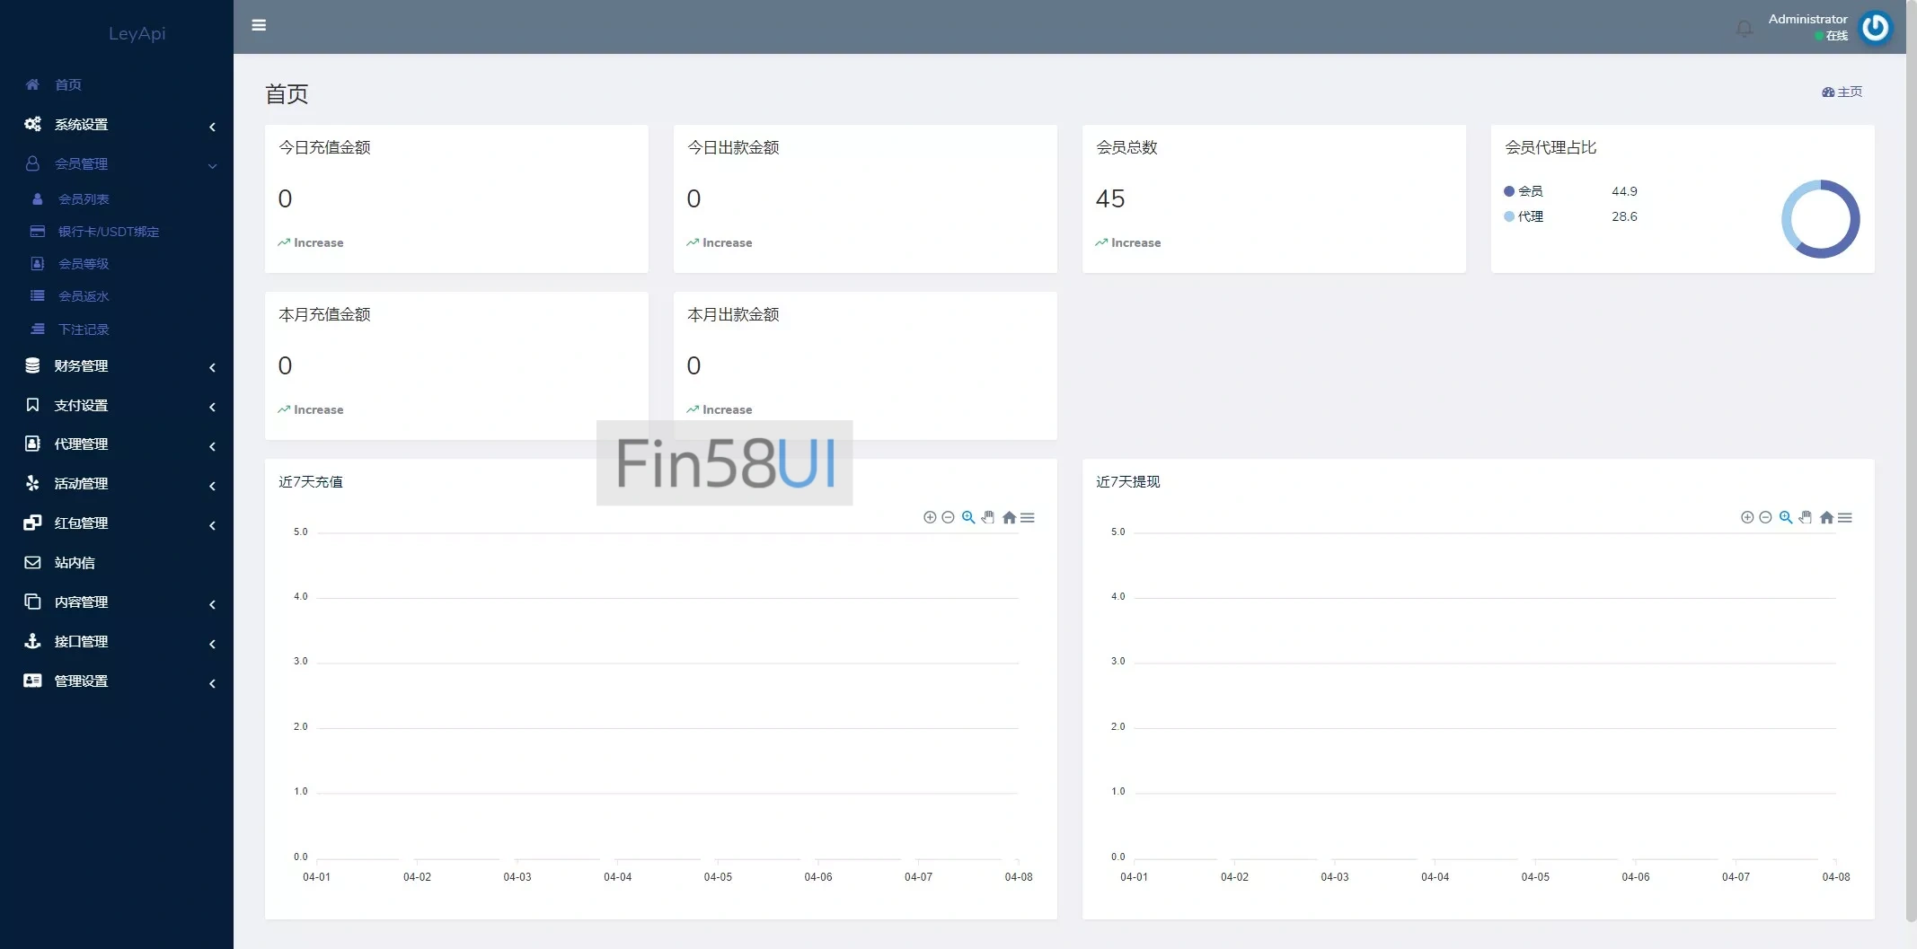The width and height of the screenshot is (1917, 949).
Task: Select magnifier selection zoom in 近7天提现 chart
Action: point(1786,518)
